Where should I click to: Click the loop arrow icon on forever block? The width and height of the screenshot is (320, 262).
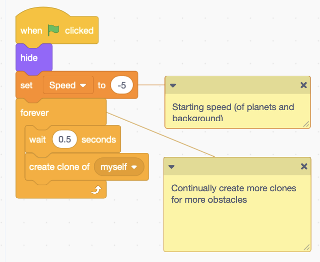(97, 189)
